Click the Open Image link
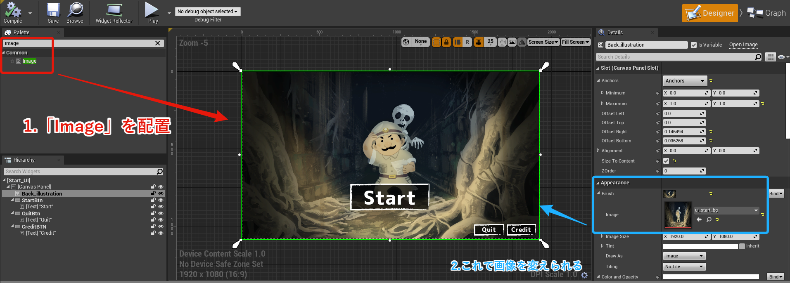The image size is (790, 283). point(743,45)
